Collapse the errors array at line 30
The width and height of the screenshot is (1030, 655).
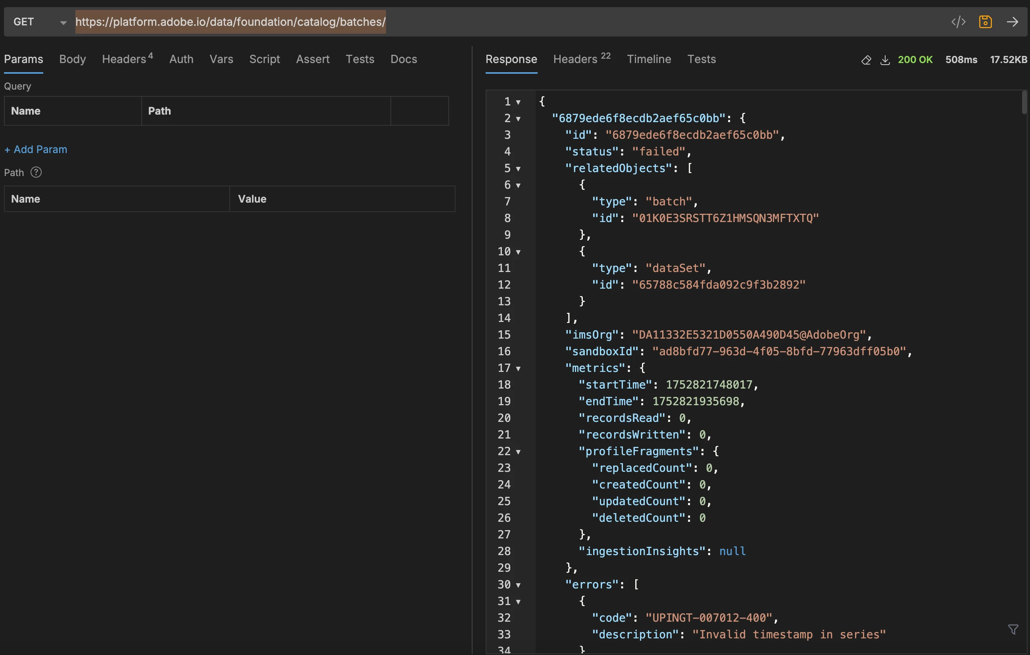518,585
